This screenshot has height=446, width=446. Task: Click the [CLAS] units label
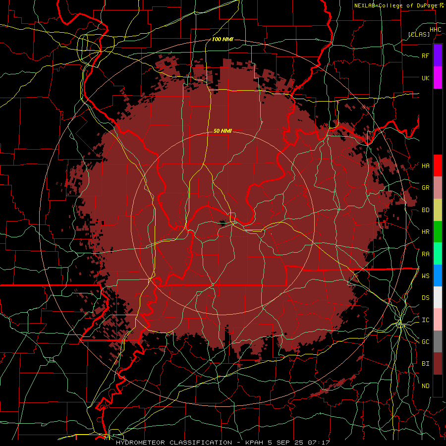tap(419, 34)
